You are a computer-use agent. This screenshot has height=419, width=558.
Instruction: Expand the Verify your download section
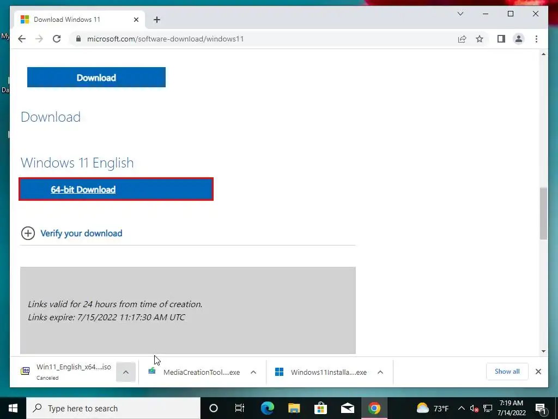pos(28,234)
